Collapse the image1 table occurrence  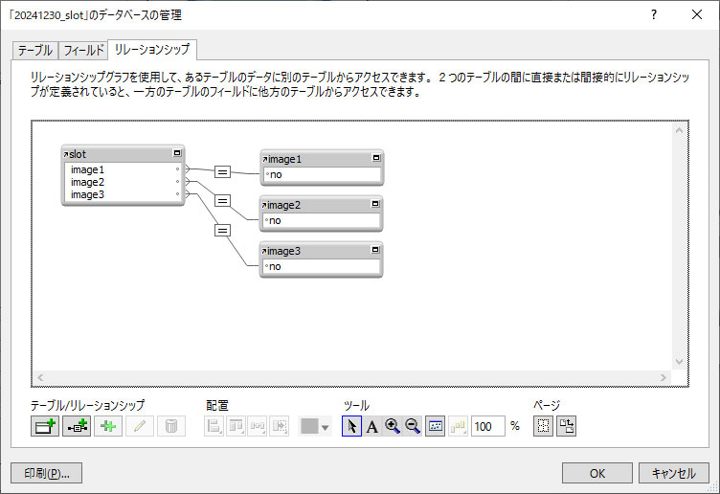pos(376,158)
